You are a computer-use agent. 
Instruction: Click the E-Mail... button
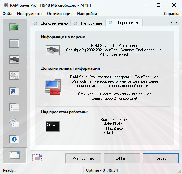click(x=122, y=158)
